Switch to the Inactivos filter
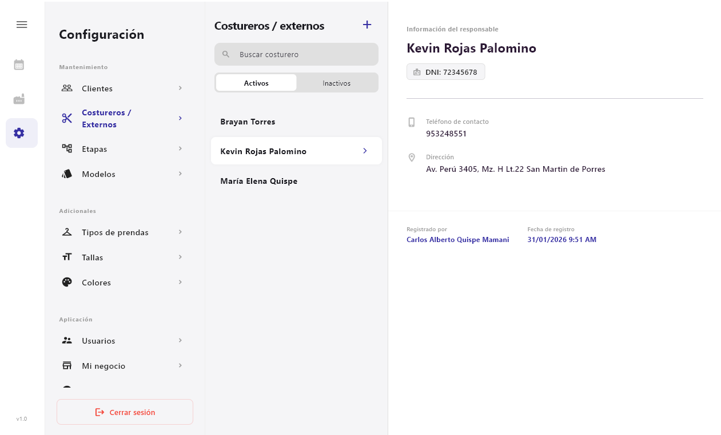The width and height of the screenshot is (721, 435). tap(336, 83)
